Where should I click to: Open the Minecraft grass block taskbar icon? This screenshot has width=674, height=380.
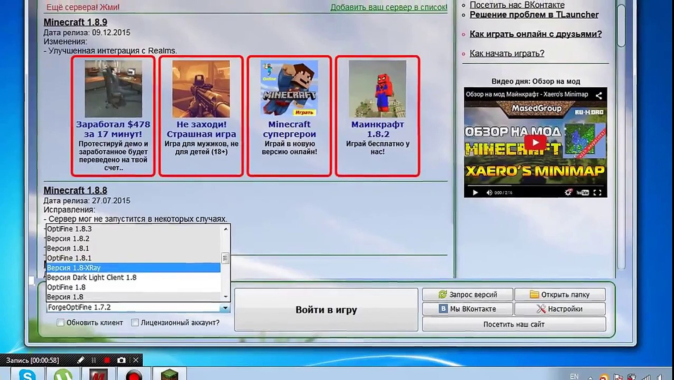tap(170, 374)
